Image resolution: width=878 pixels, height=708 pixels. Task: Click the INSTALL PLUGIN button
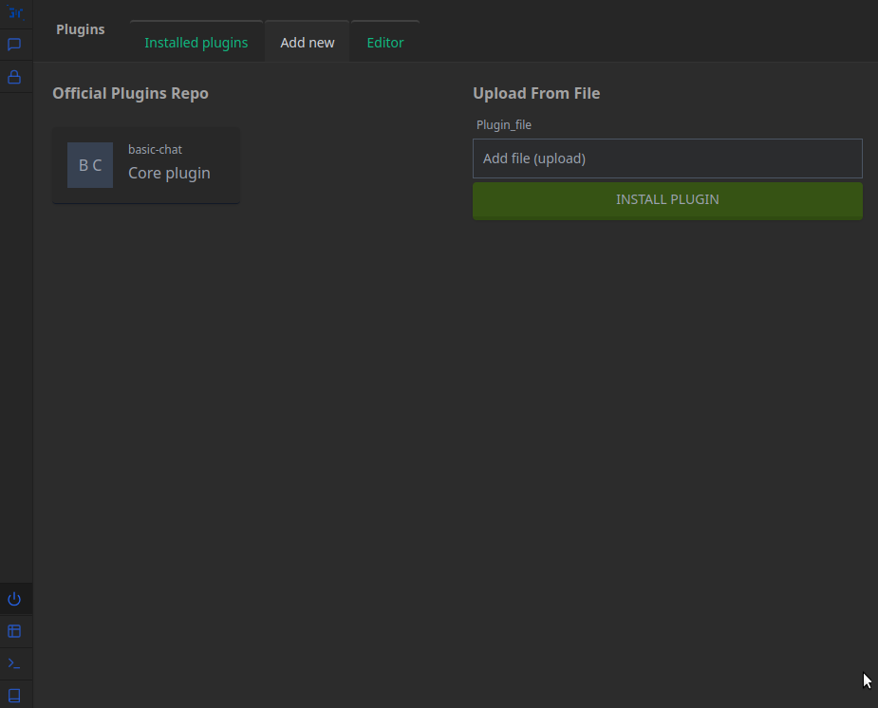[667, 200]
